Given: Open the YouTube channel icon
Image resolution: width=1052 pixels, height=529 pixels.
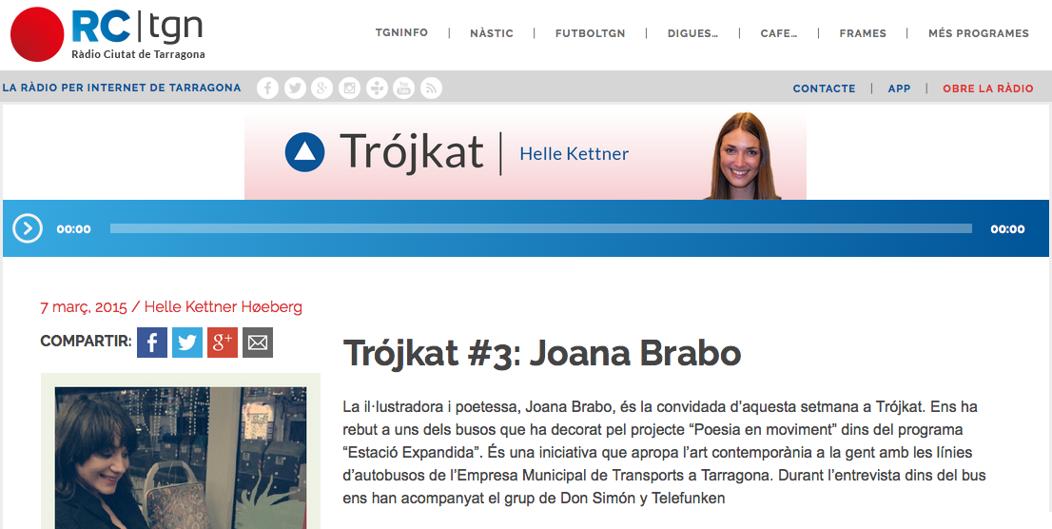Looking at the screenshot, I should tap(404, 88).
